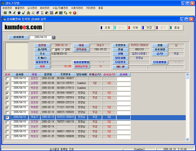Click the people group toolbar icon
The width and height of the screenshot is (196, 151).
click(x=29, y=13)
